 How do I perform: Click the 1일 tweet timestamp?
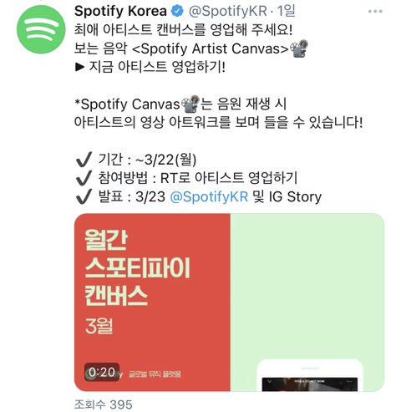[x=286, y=11]
